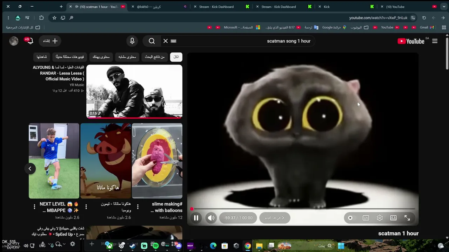Pause the scatman video

point(196,218)
